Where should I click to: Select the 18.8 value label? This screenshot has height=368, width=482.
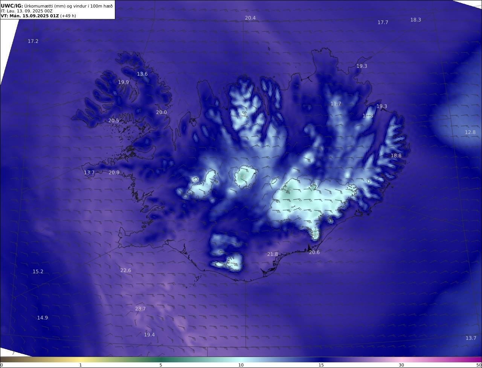396,156
